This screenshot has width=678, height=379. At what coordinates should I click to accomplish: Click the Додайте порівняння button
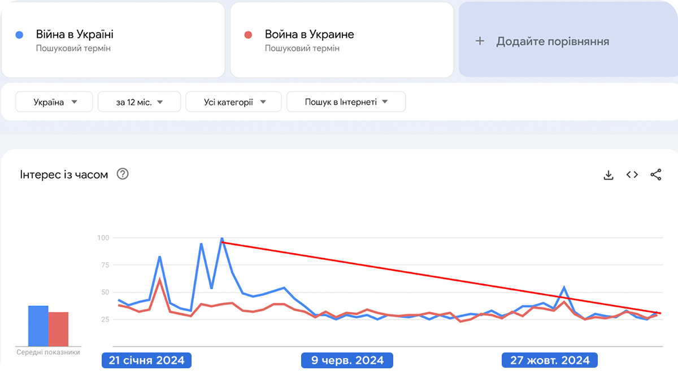(553, 41)
